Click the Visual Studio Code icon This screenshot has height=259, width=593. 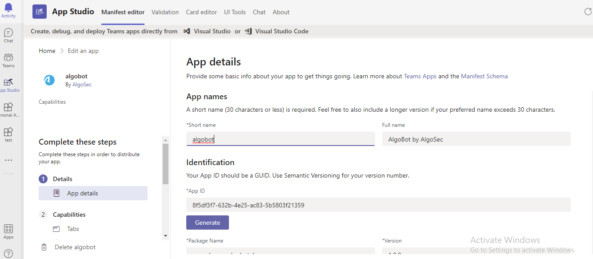click(x=248, y=31)
